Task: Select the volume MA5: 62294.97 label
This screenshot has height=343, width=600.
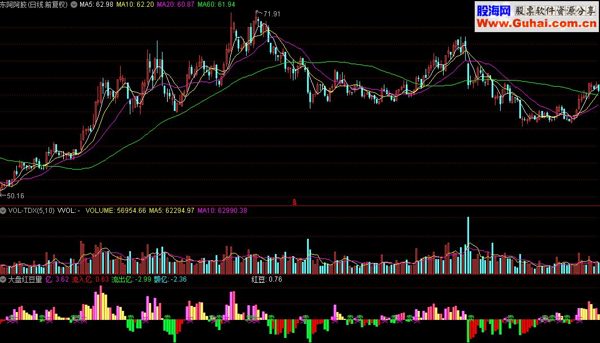Action: 172,211
